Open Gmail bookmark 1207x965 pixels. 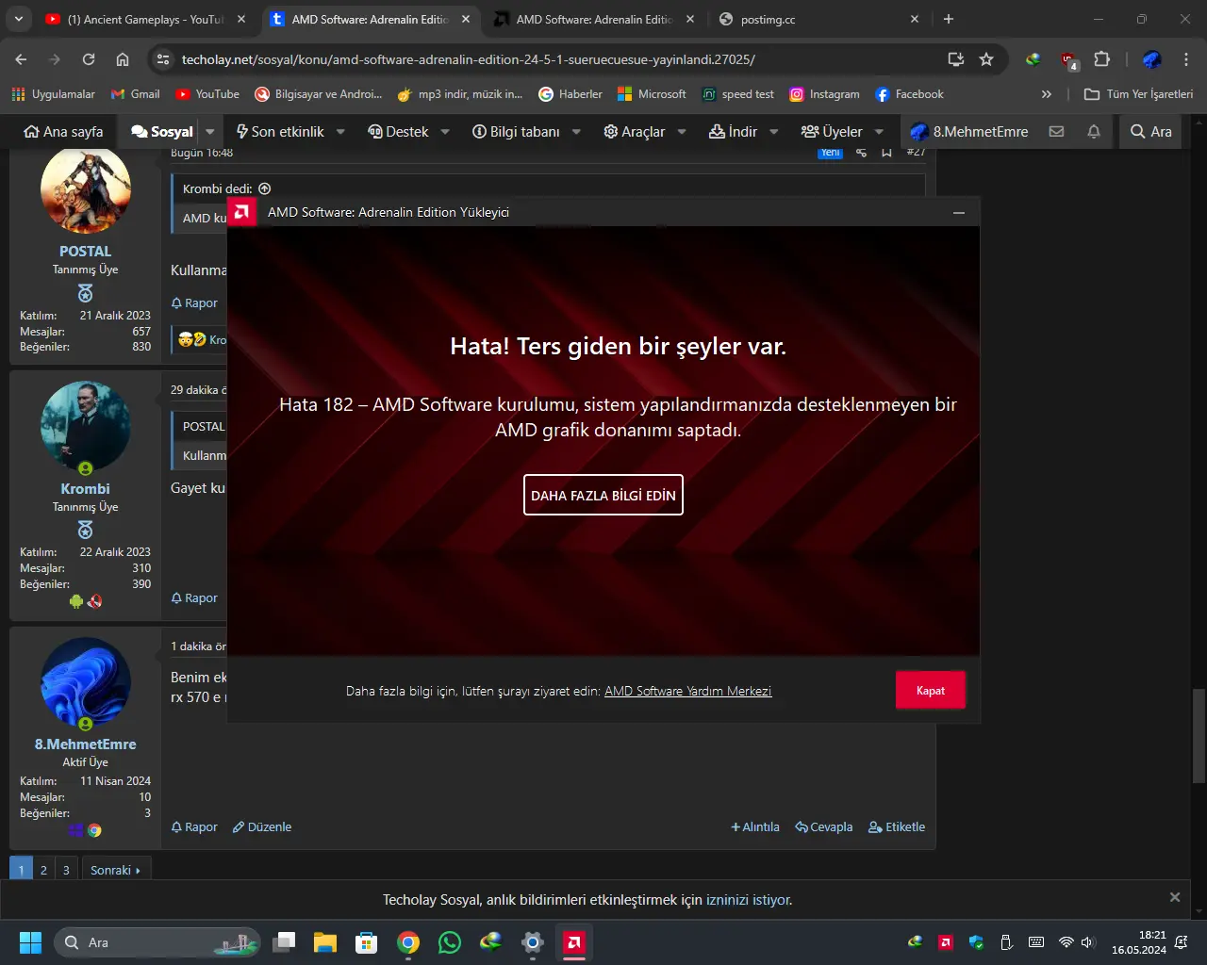(x=135, y=94)
